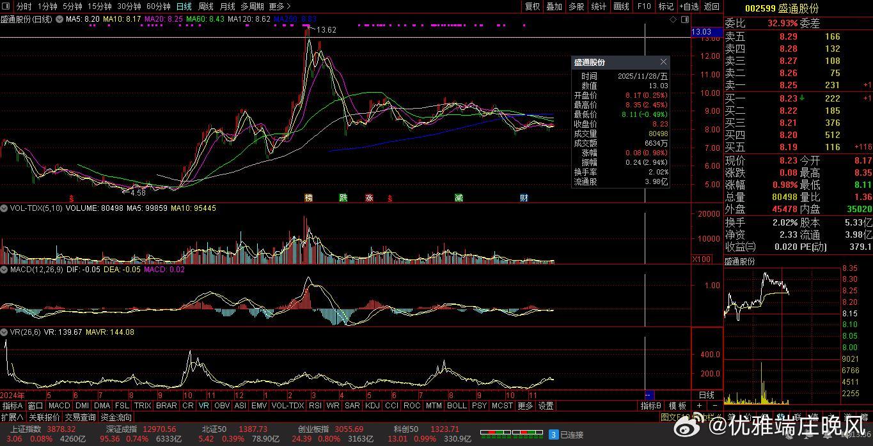Open the 资金流向 tab
The height and width of the screenshot is (446, 873).
[116, 417]
